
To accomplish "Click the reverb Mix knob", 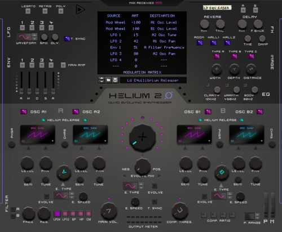I will point(204,24).
